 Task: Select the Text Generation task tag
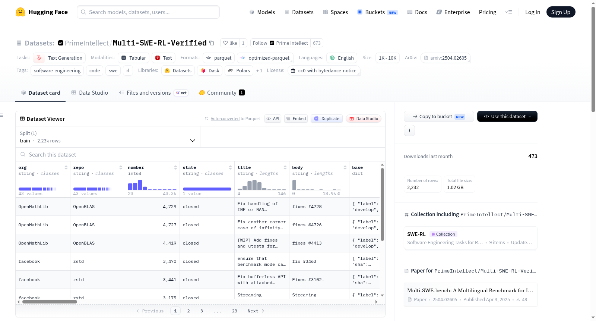(59, 58)
